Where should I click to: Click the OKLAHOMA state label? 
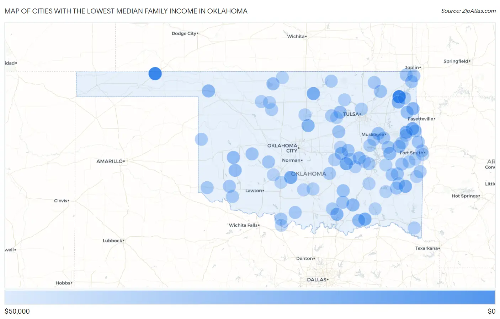308,174
